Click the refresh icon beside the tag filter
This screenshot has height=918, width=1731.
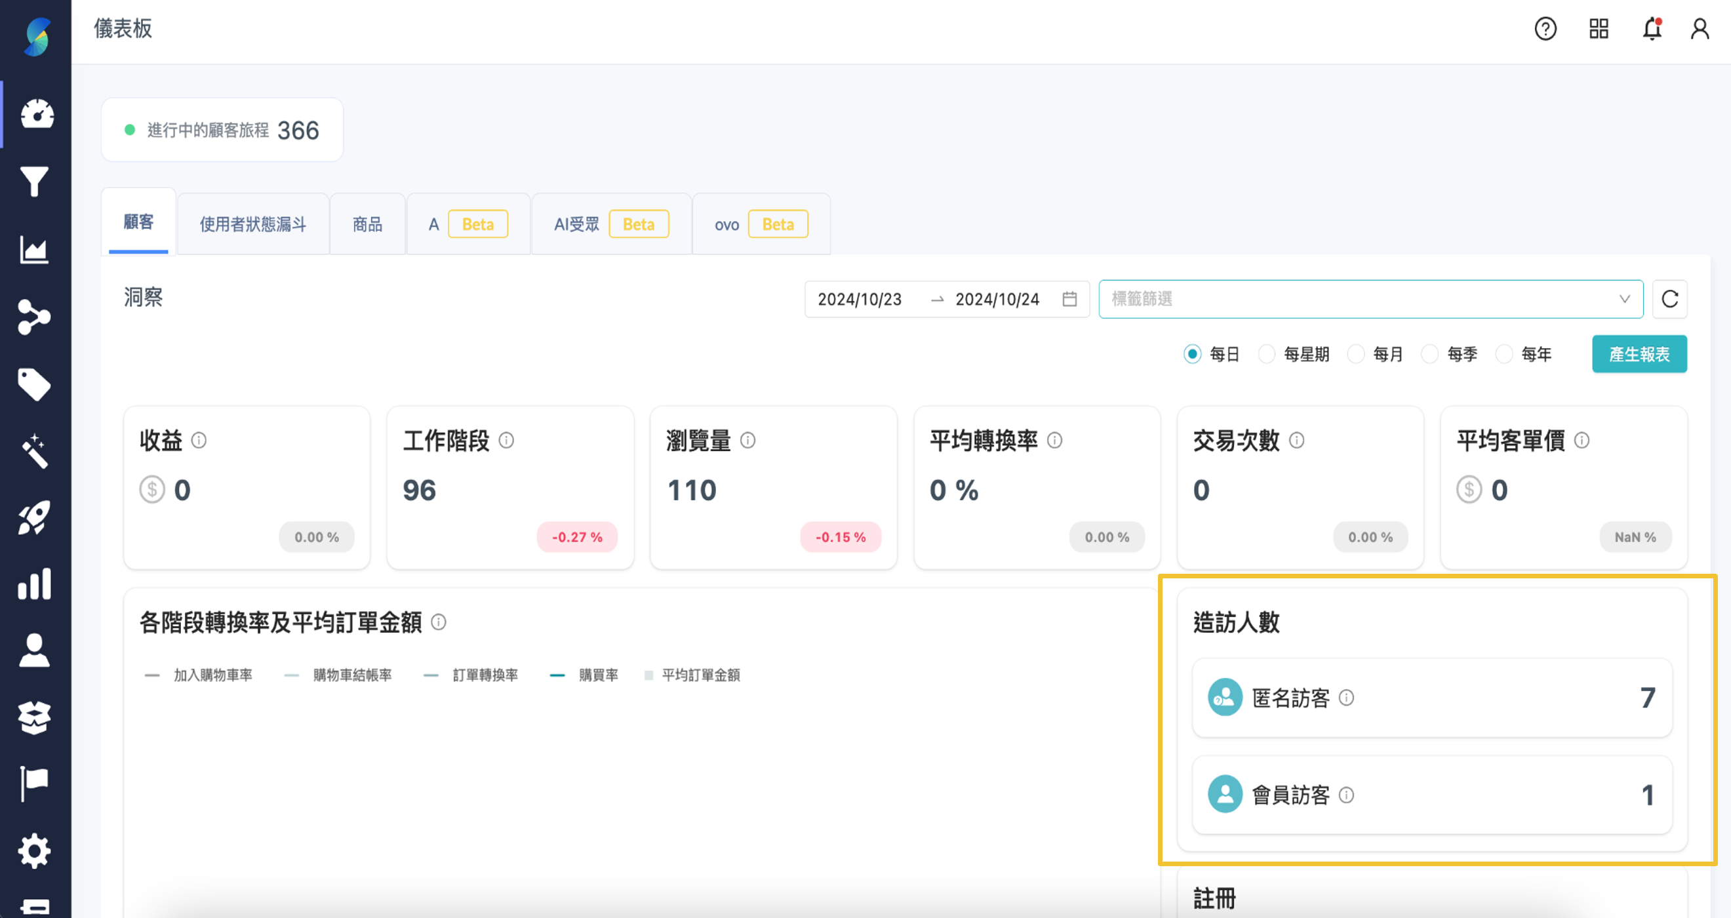1670,299
